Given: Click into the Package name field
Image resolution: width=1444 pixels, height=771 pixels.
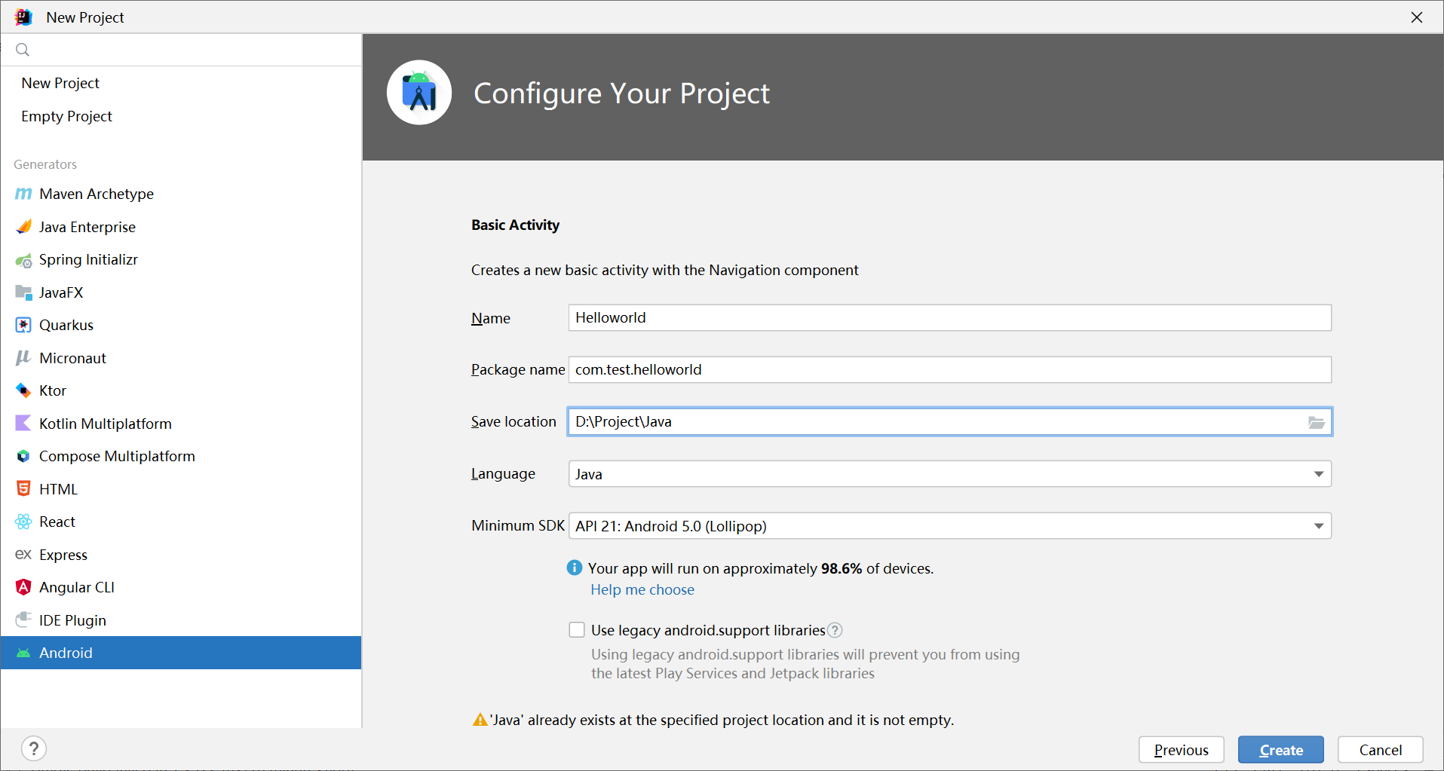Looking at the screenshot, I should click(x=949, y=370).
